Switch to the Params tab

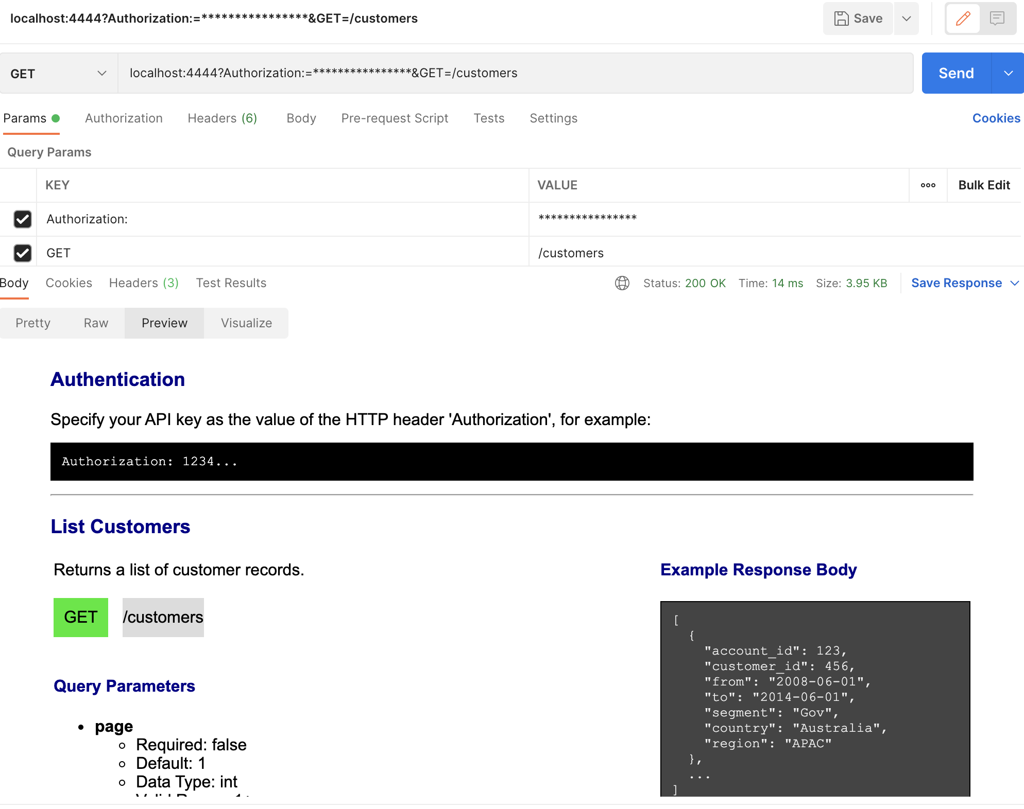coord(31,118)
